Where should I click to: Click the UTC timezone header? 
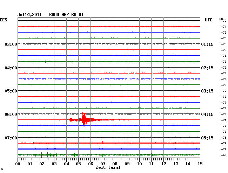click(x=208, y=20)
